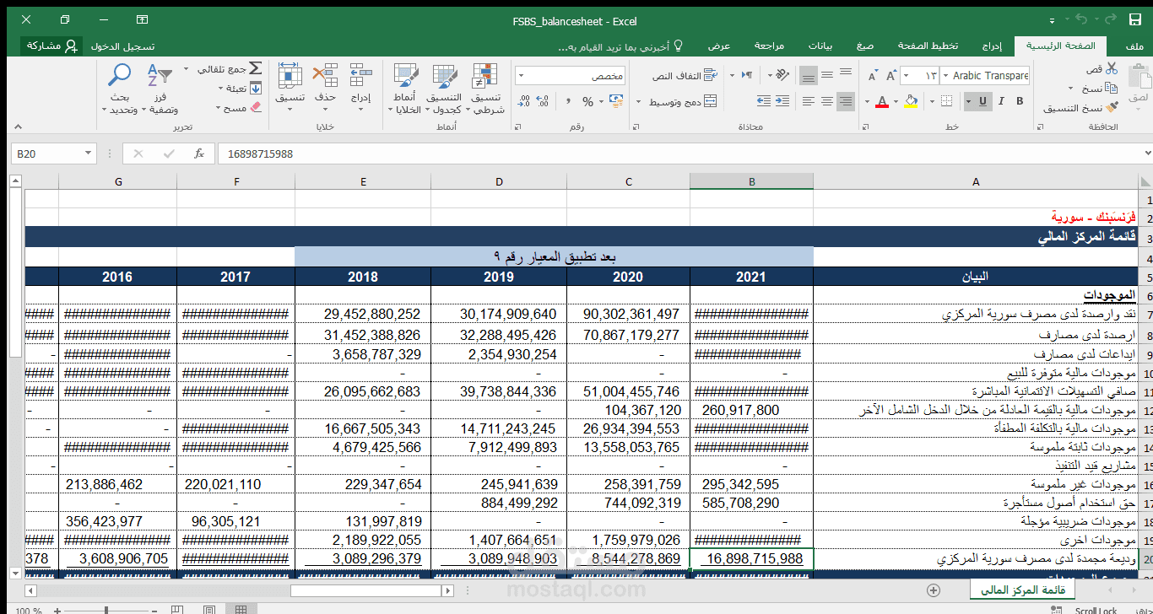The width and height of the screenshot is (1153, 614).
Task: Apply yellow fill color bucket
Action: 911,101
